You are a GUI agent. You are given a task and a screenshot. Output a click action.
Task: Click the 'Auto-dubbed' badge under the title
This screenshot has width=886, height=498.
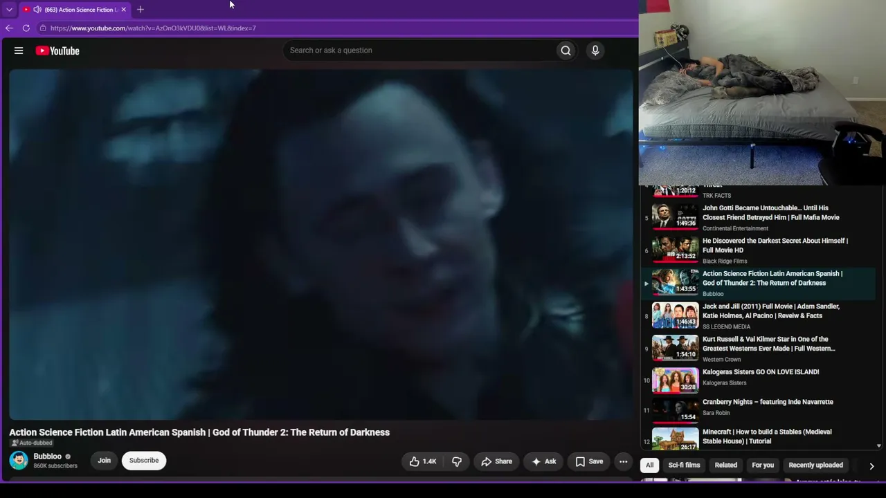[31, 443]
